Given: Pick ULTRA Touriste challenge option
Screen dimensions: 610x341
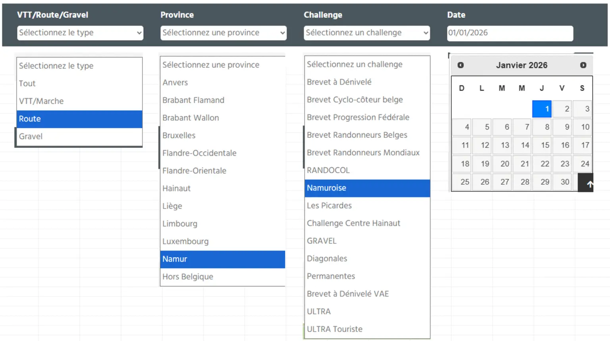Looking at the screenshot, I should pos(367,329).
